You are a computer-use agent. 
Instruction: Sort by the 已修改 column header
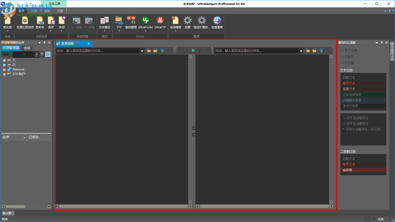point(39,137)
